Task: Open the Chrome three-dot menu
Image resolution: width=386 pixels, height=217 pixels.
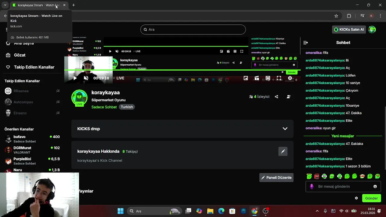Action: [380, 16]
